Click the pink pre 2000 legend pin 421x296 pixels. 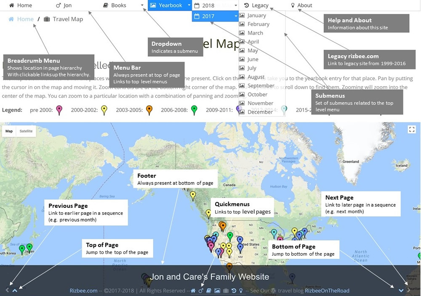tap(59, 110)
